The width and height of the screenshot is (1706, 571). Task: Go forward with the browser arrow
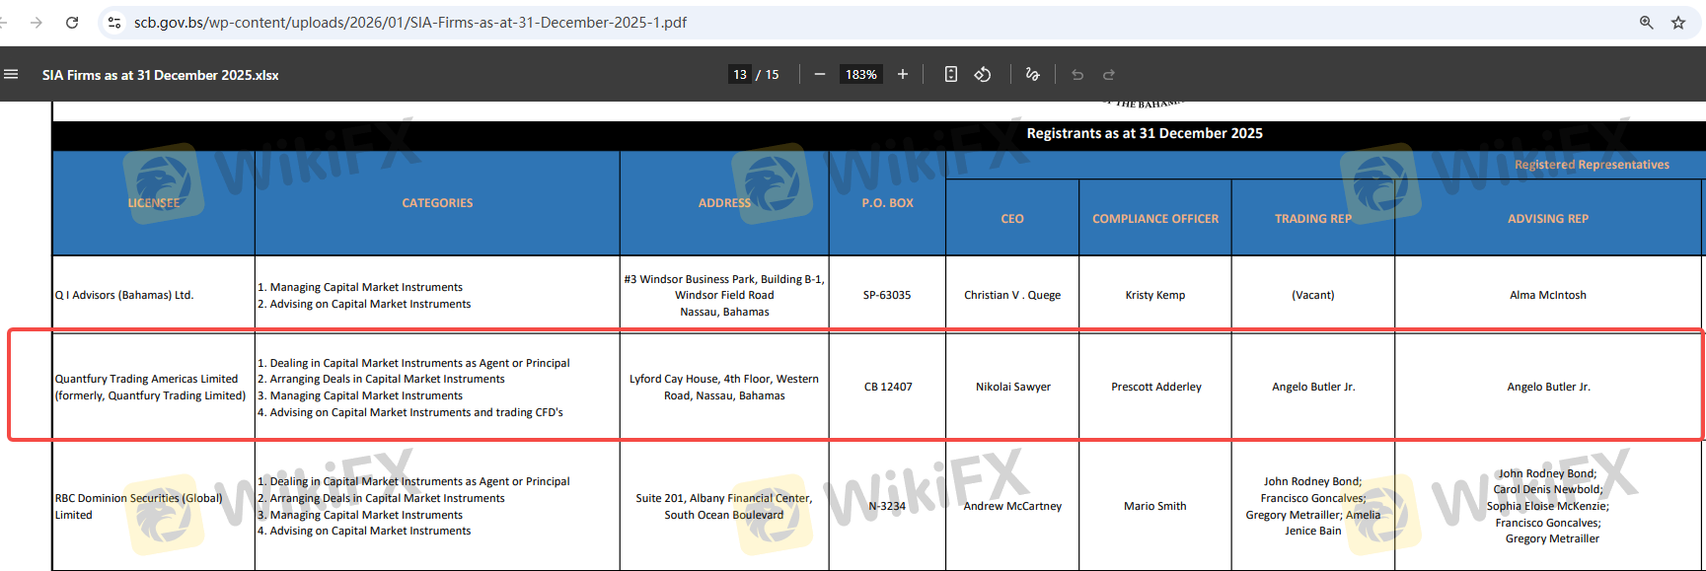click(x=37, y=22)
